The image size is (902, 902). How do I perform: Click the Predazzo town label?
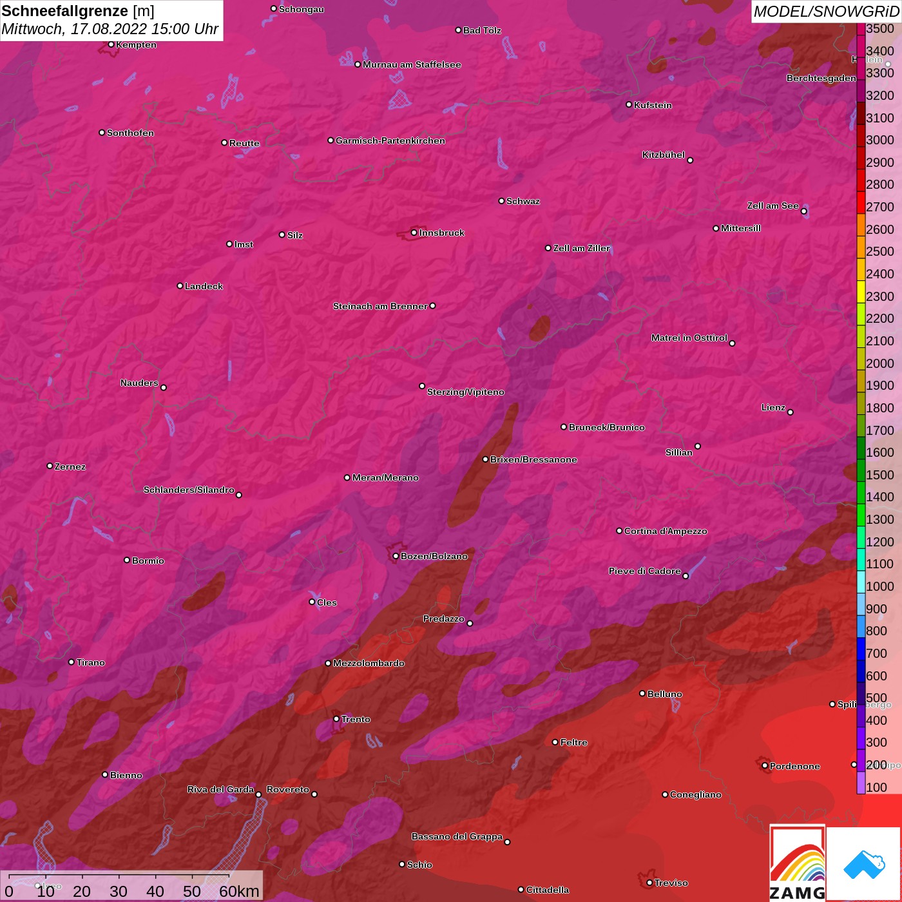[x=443, y=619]
